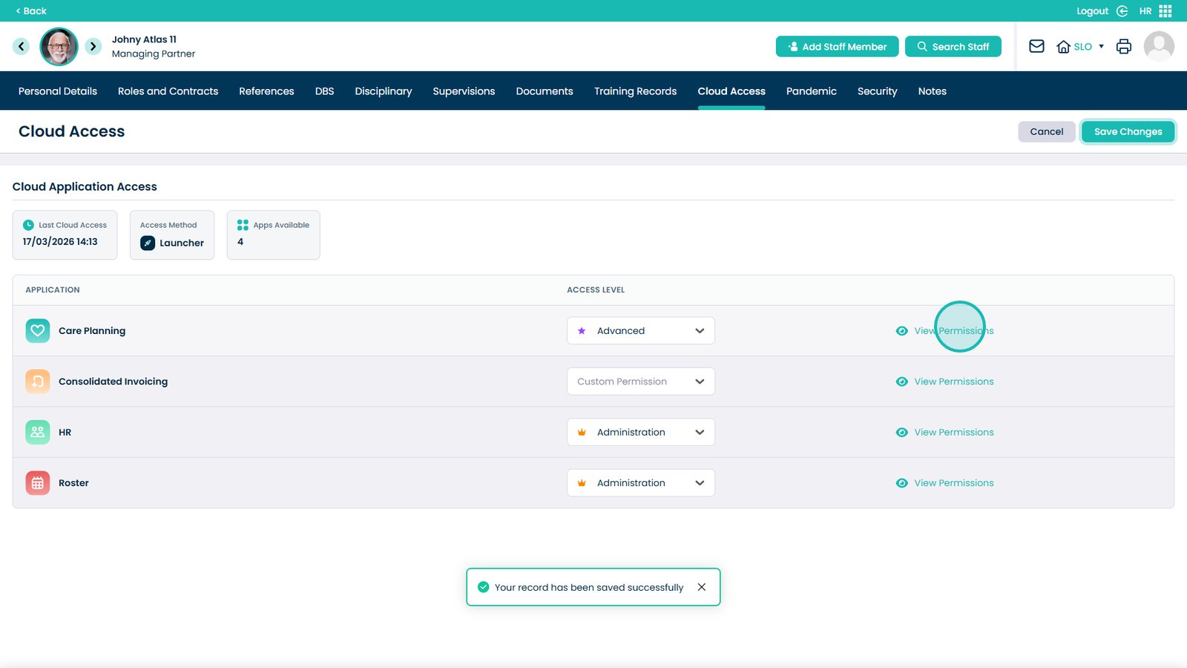Click Johny Atlas profile photo

point(59,47)
